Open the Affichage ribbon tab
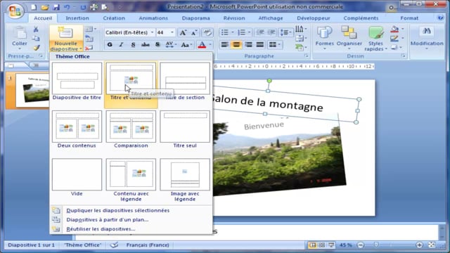The image size is (450, 253). click(x=271, y=18)
